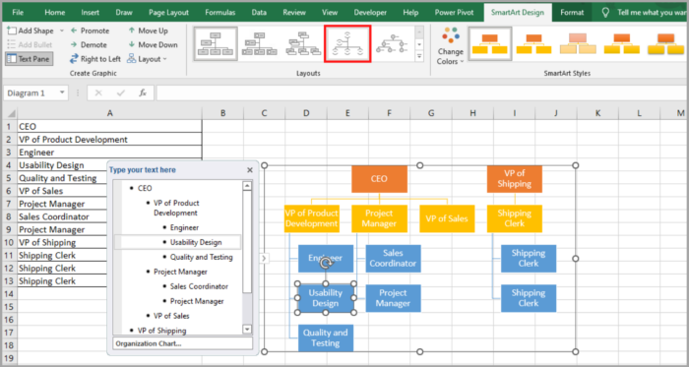Screen dimensions: 689x367
Task: Click the Tell me what you want lightbulb
Action: pos(606,12)
